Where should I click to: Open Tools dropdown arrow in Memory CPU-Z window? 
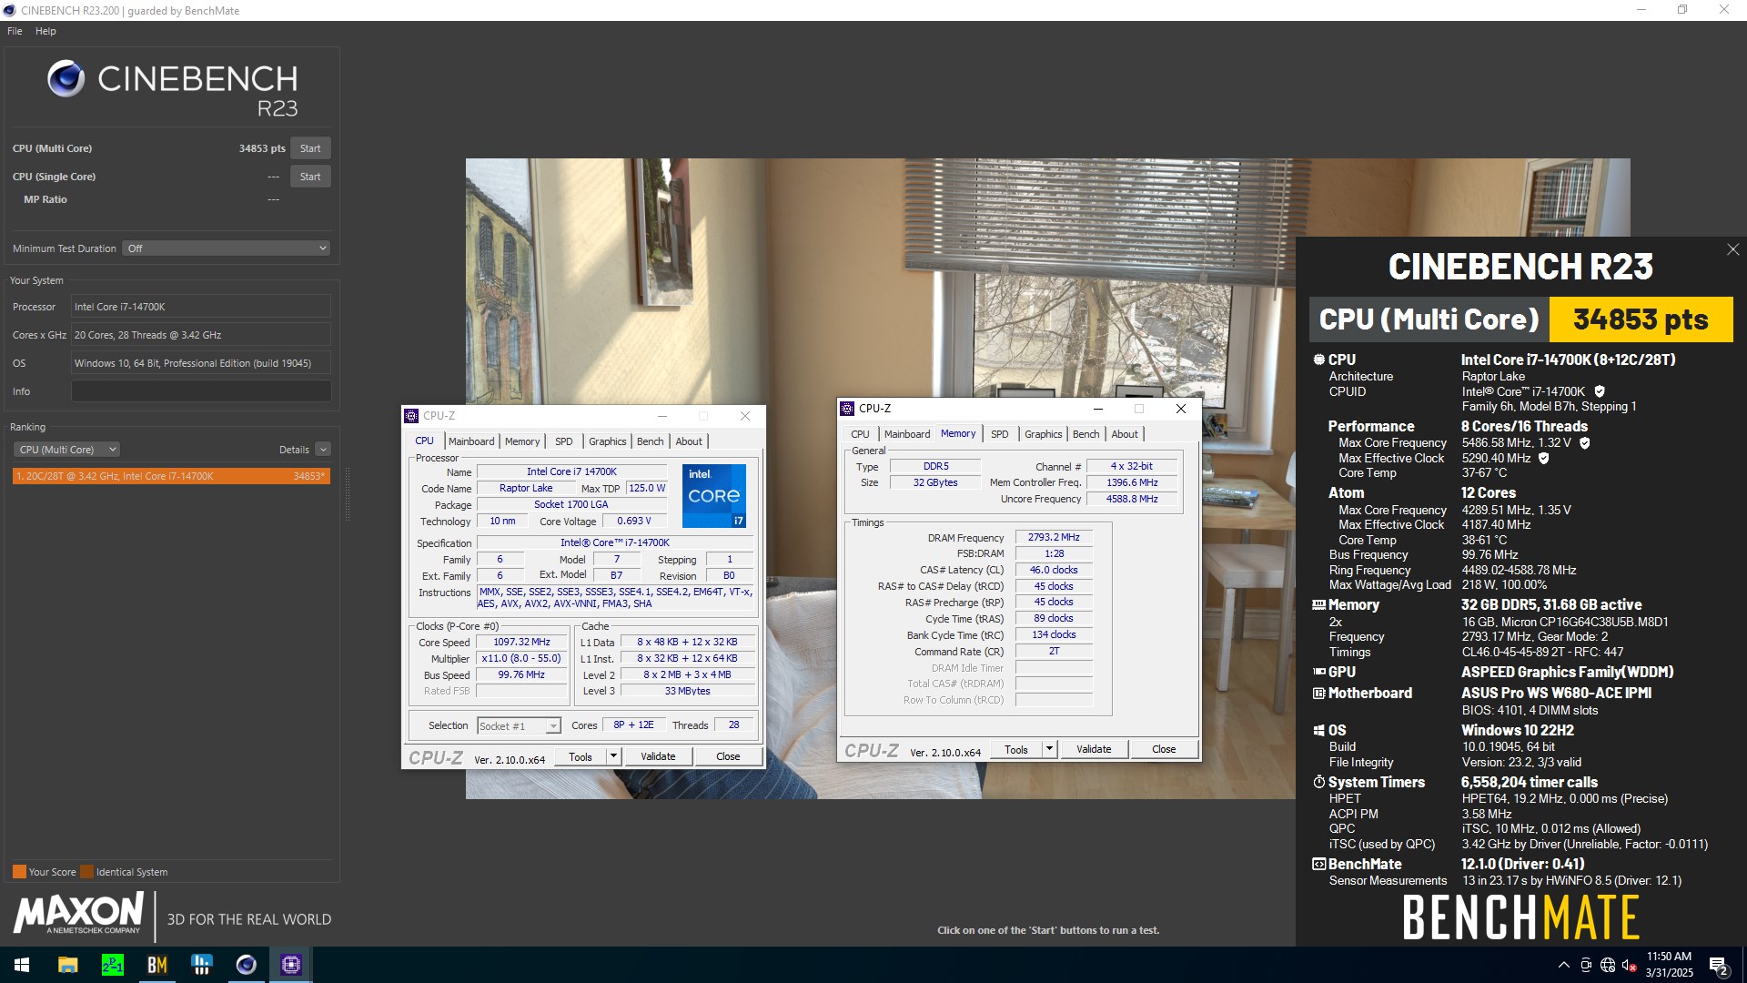pyautogui.click(x=1049, y=749)
